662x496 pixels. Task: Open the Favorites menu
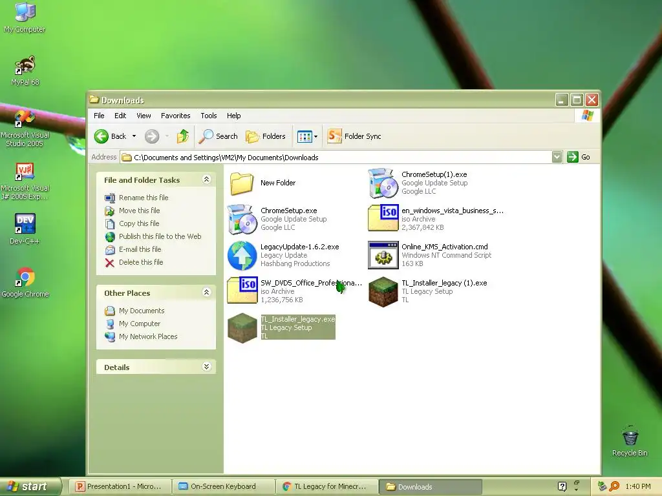[x=176, y=116]
